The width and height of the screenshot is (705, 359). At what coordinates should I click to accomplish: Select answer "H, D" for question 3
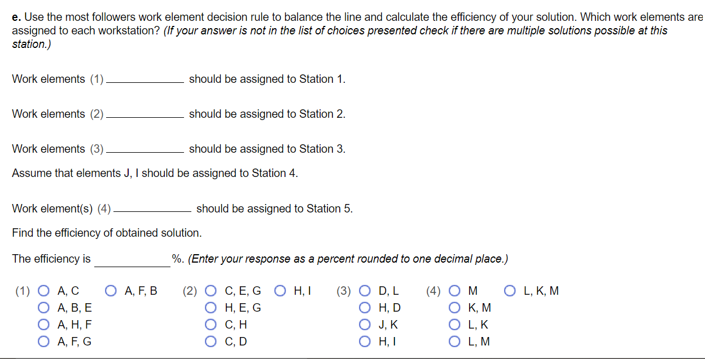(x=365, y=308)
